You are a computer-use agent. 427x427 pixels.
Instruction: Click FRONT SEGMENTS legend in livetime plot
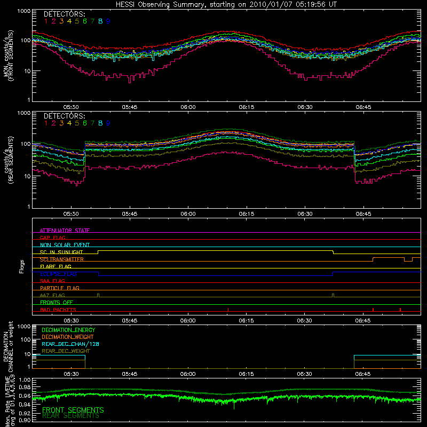coord(73,410)
